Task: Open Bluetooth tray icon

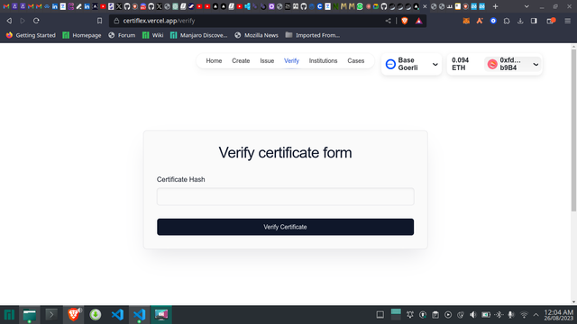Action: (x=499, y=315)
